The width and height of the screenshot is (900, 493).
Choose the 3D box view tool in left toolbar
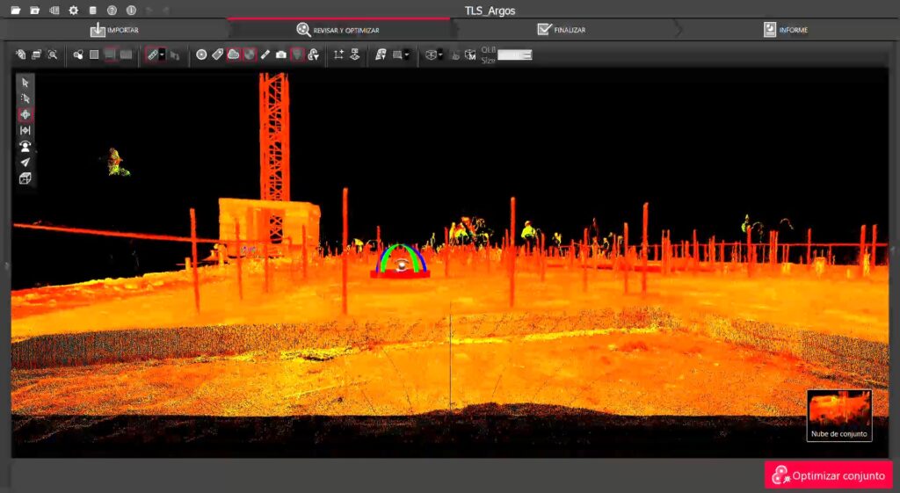pyautogui.click(x=25, y=178)
